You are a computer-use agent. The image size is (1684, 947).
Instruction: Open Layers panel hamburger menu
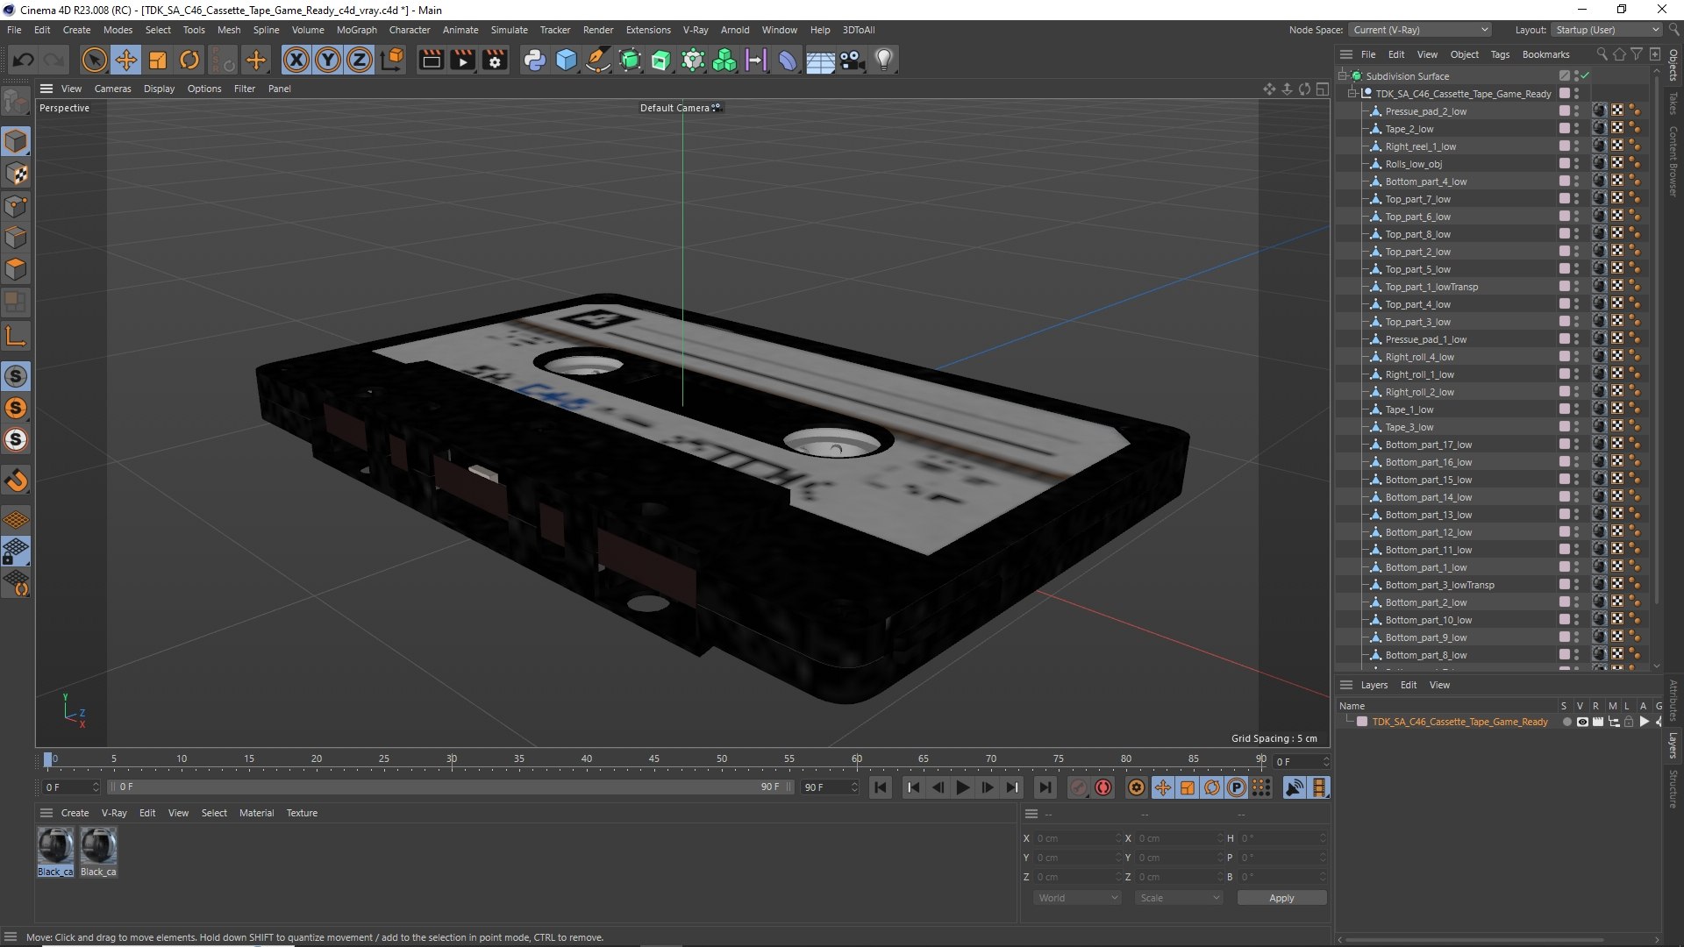coord(1346,685)
